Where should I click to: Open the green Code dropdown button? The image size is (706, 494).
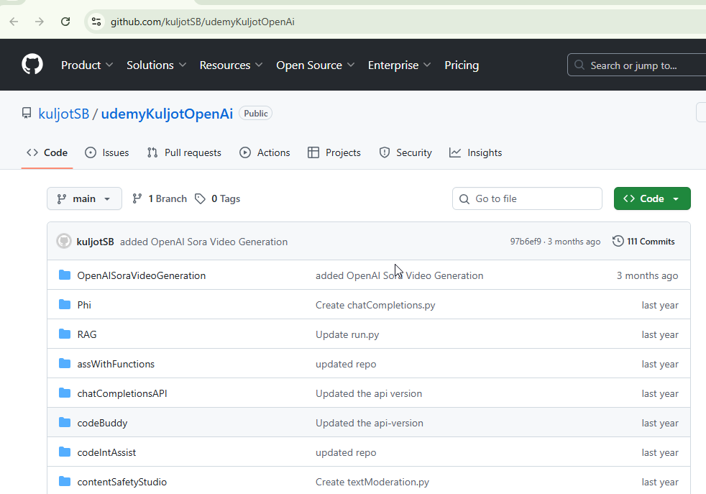tap(652, 198)
